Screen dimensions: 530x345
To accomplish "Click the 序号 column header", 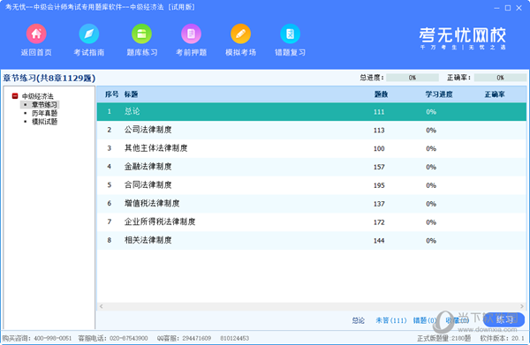I will [x=111, y=94].
